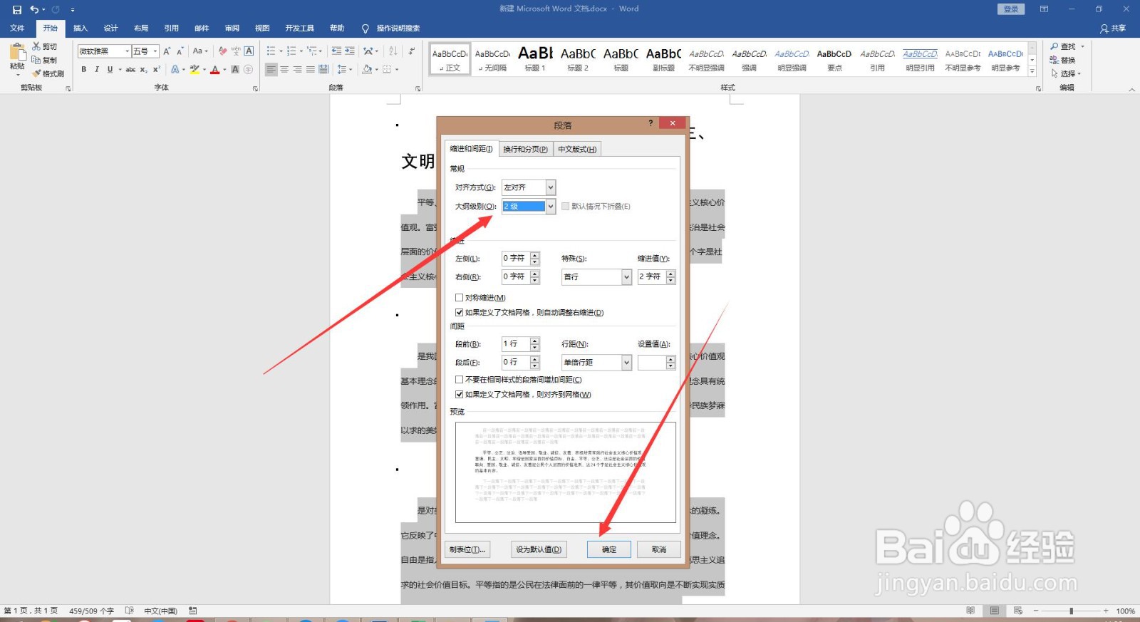Open the 插入 ribbon tab
This screenshot has width=1140, height=622.
coord(81,28)
